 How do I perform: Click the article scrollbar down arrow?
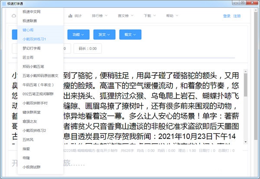(246, 142)
